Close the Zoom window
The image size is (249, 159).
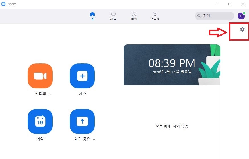[x=243, y=4]
